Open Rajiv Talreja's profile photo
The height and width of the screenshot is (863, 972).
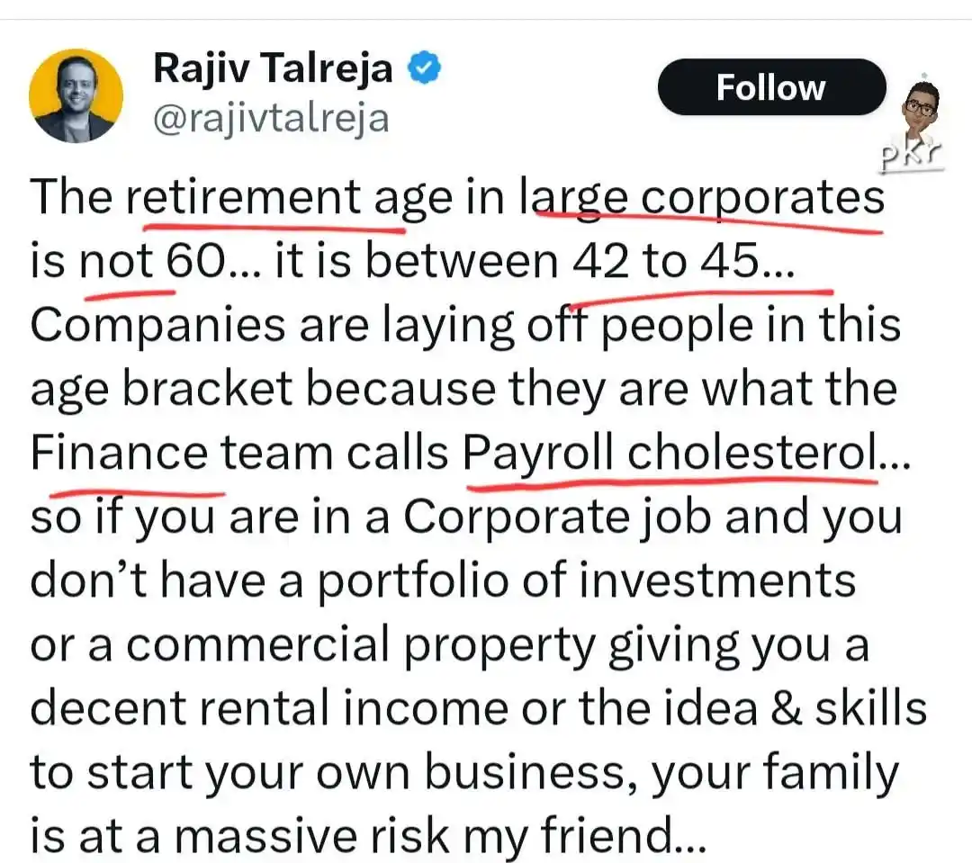76,96
